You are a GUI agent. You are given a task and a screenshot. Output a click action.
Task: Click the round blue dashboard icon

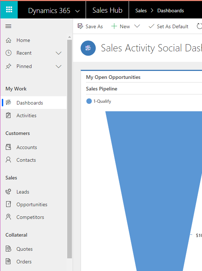coord(88,48)
